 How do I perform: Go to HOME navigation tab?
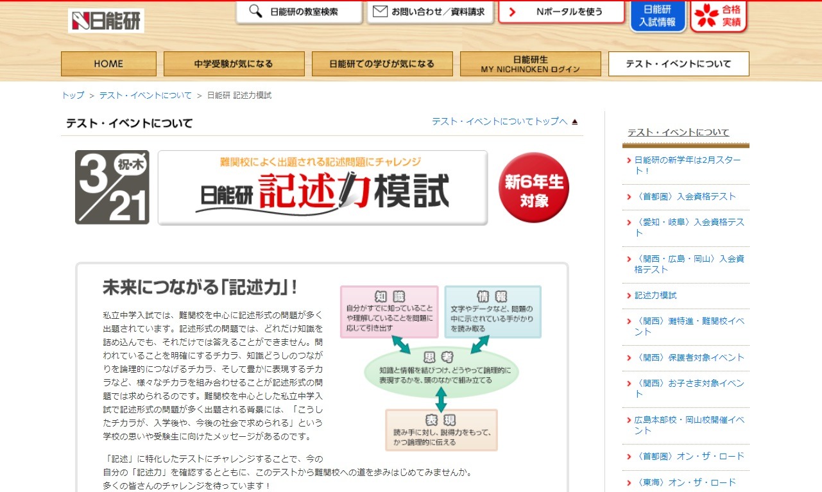pos(108,64)
